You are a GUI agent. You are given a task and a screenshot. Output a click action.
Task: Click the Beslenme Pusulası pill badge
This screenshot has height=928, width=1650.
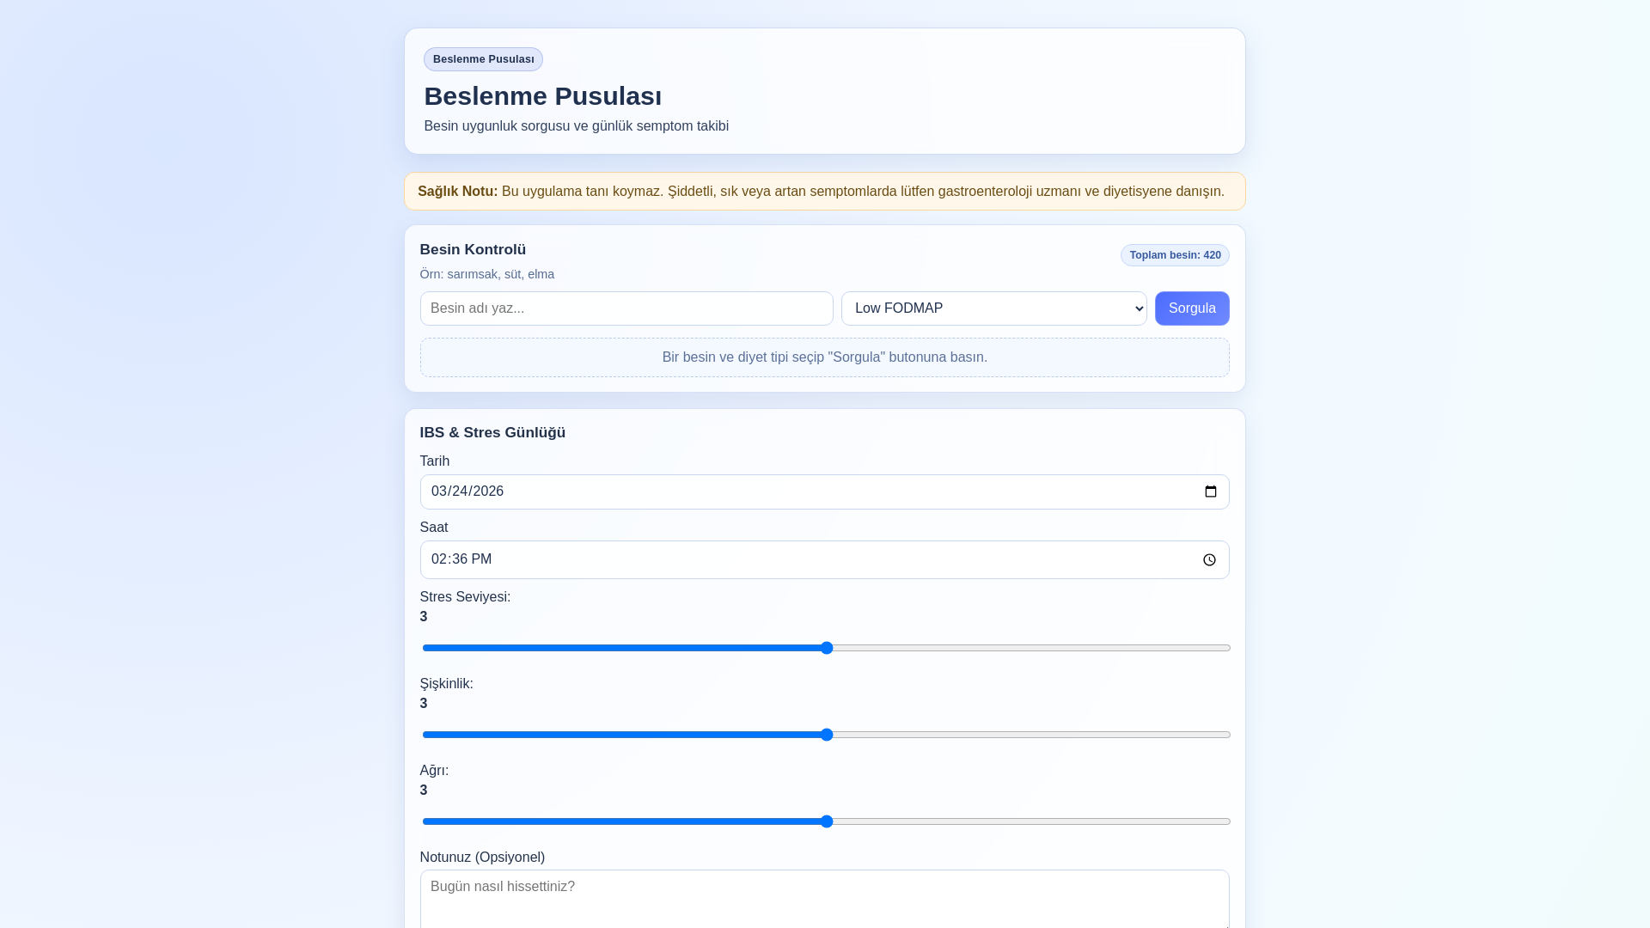[x=483, y=59]
